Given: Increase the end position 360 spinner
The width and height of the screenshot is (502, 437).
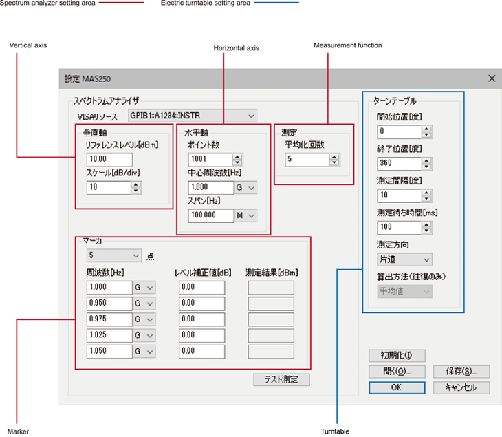Looking at the screenshot, I should tap(426, 161).
